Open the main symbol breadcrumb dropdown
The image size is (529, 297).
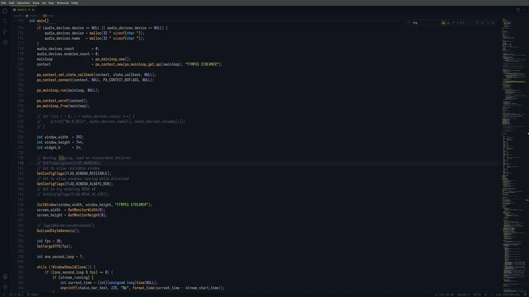(x=49, y=16)
